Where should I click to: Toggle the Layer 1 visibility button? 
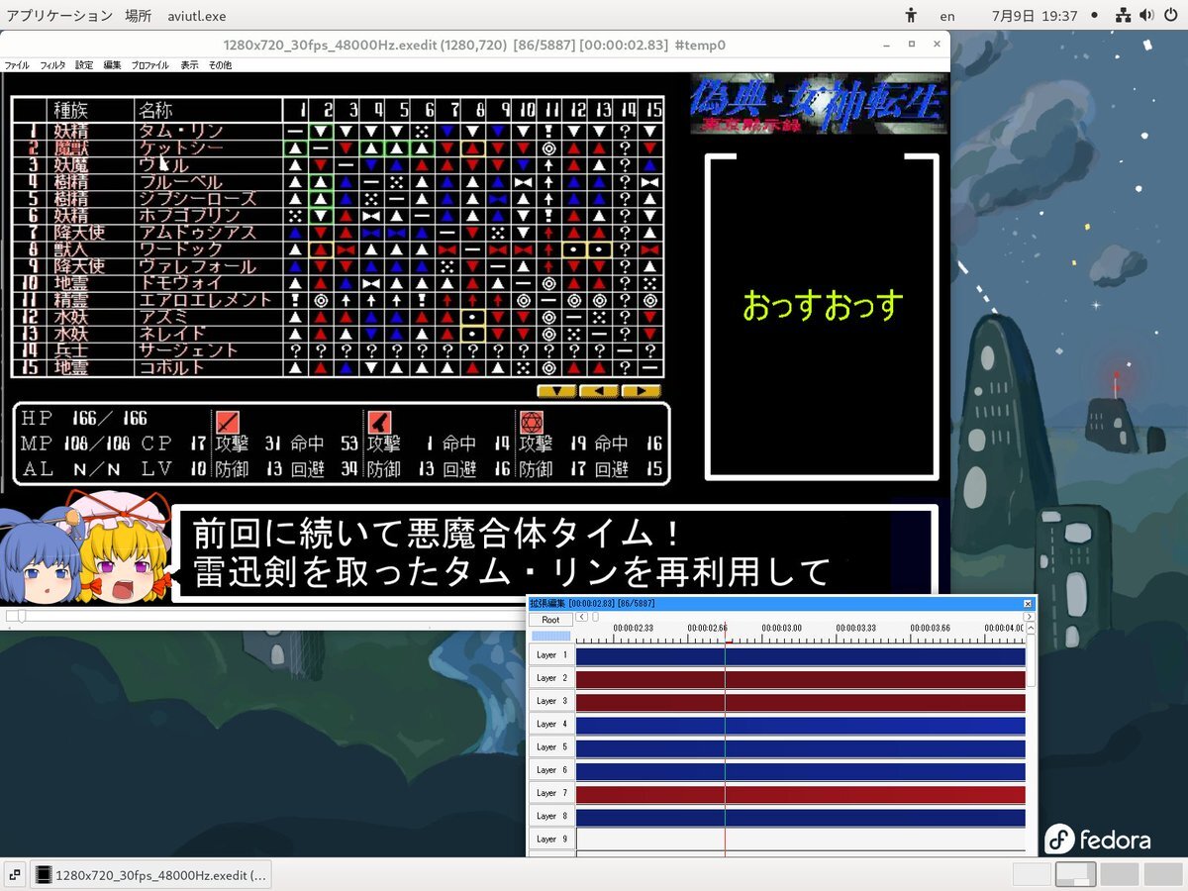tap(551, 655)
